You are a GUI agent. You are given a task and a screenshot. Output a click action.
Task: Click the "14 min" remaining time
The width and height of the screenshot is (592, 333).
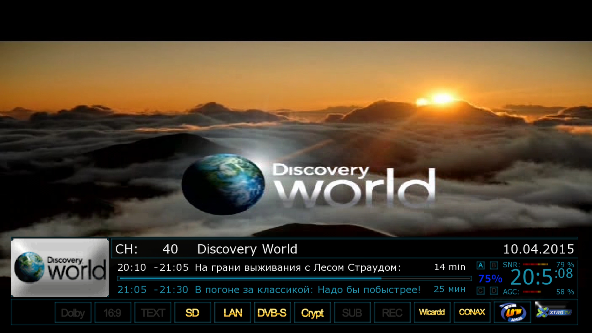pyautogui.click(x=450, y=267)
